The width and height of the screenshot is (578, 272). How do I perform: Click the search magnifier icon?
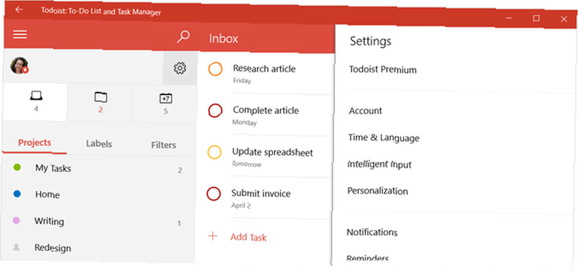[x=183, y=37]
